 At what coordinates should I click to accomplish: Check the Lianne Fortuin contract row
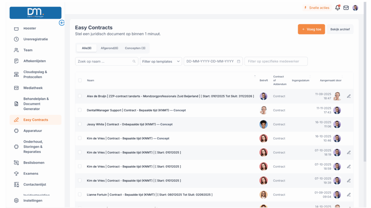[x=80, y=194]
